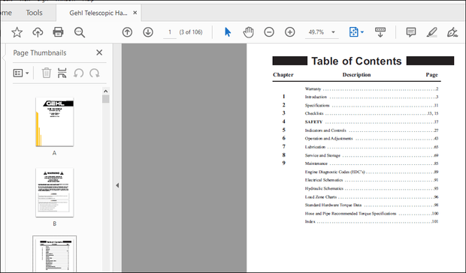
Task: Open the find text magnifier tool
Action: click(80, 32)
